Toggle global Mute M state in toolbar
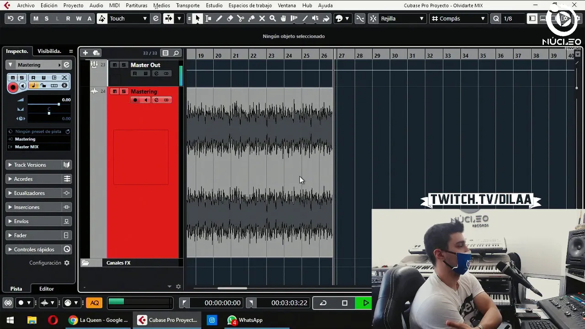The image size is (585, 329). (36, 18)
